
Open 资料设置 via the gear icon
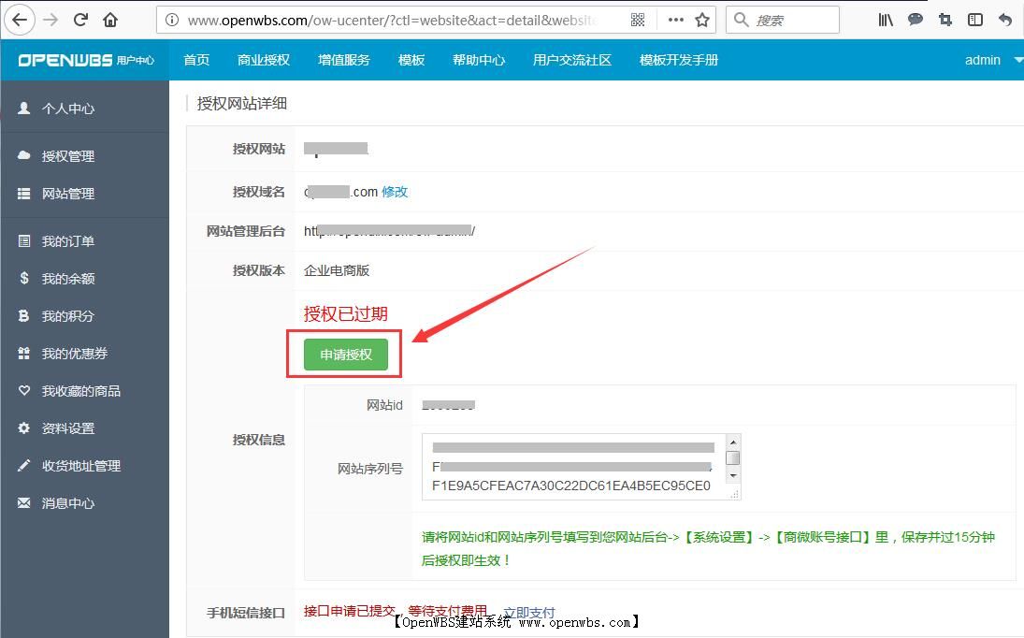[x=24, y=428]
